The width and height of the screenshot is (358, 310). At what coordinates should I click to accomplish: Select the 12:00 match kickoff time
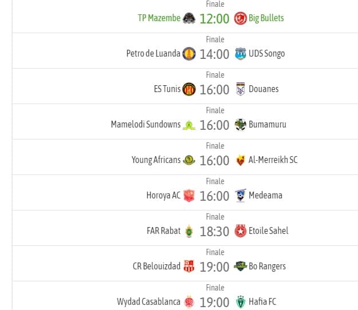coord(214,19)
